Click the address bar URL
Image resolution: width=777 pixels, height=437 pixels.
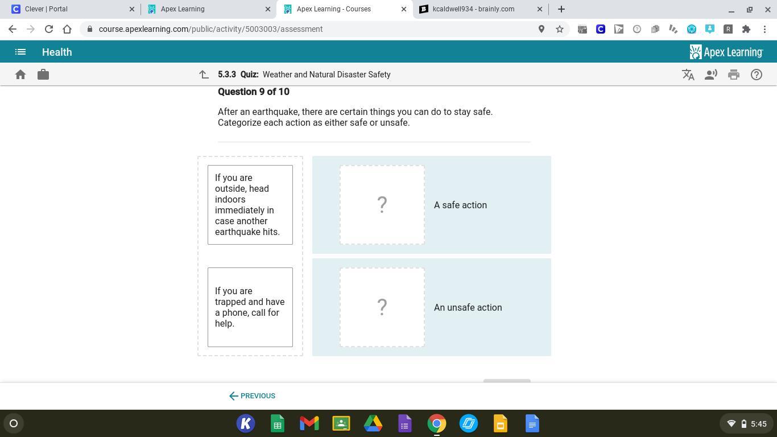pyautogui.click(x=210, y=29)
